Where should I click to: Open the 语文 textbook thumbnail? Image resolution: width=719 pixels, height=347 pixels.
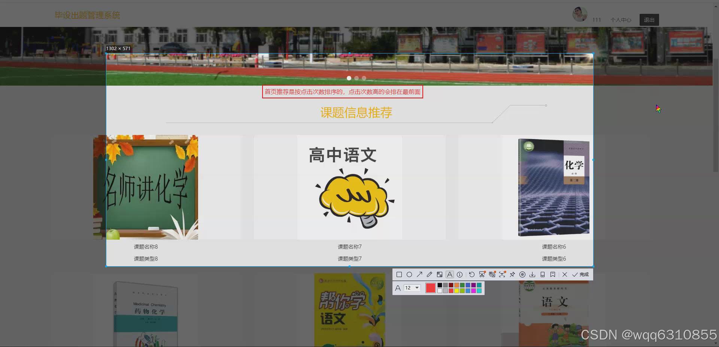pos(554,313)
